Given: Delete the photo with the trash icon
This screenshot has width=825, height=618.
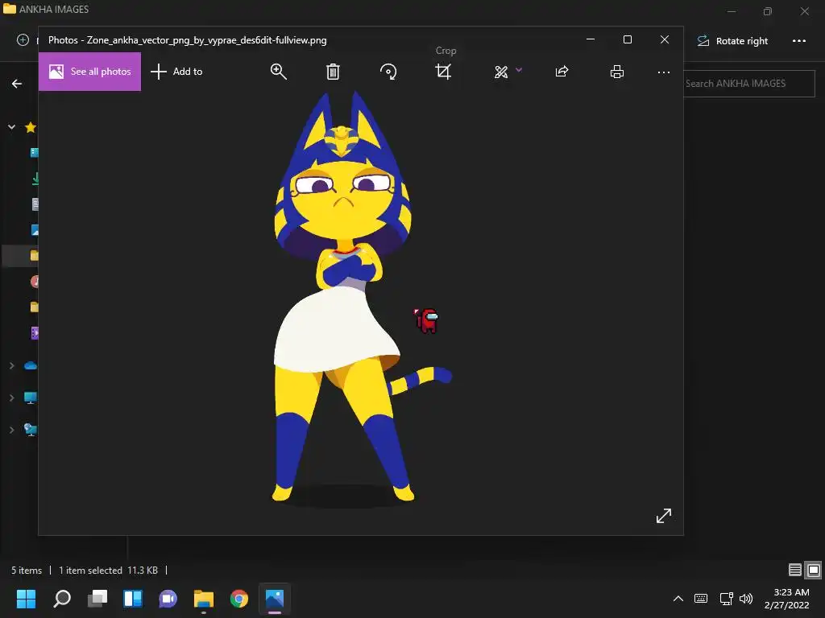Looking at the screenshot, I should pyautogui.click(x=333, y=72).
